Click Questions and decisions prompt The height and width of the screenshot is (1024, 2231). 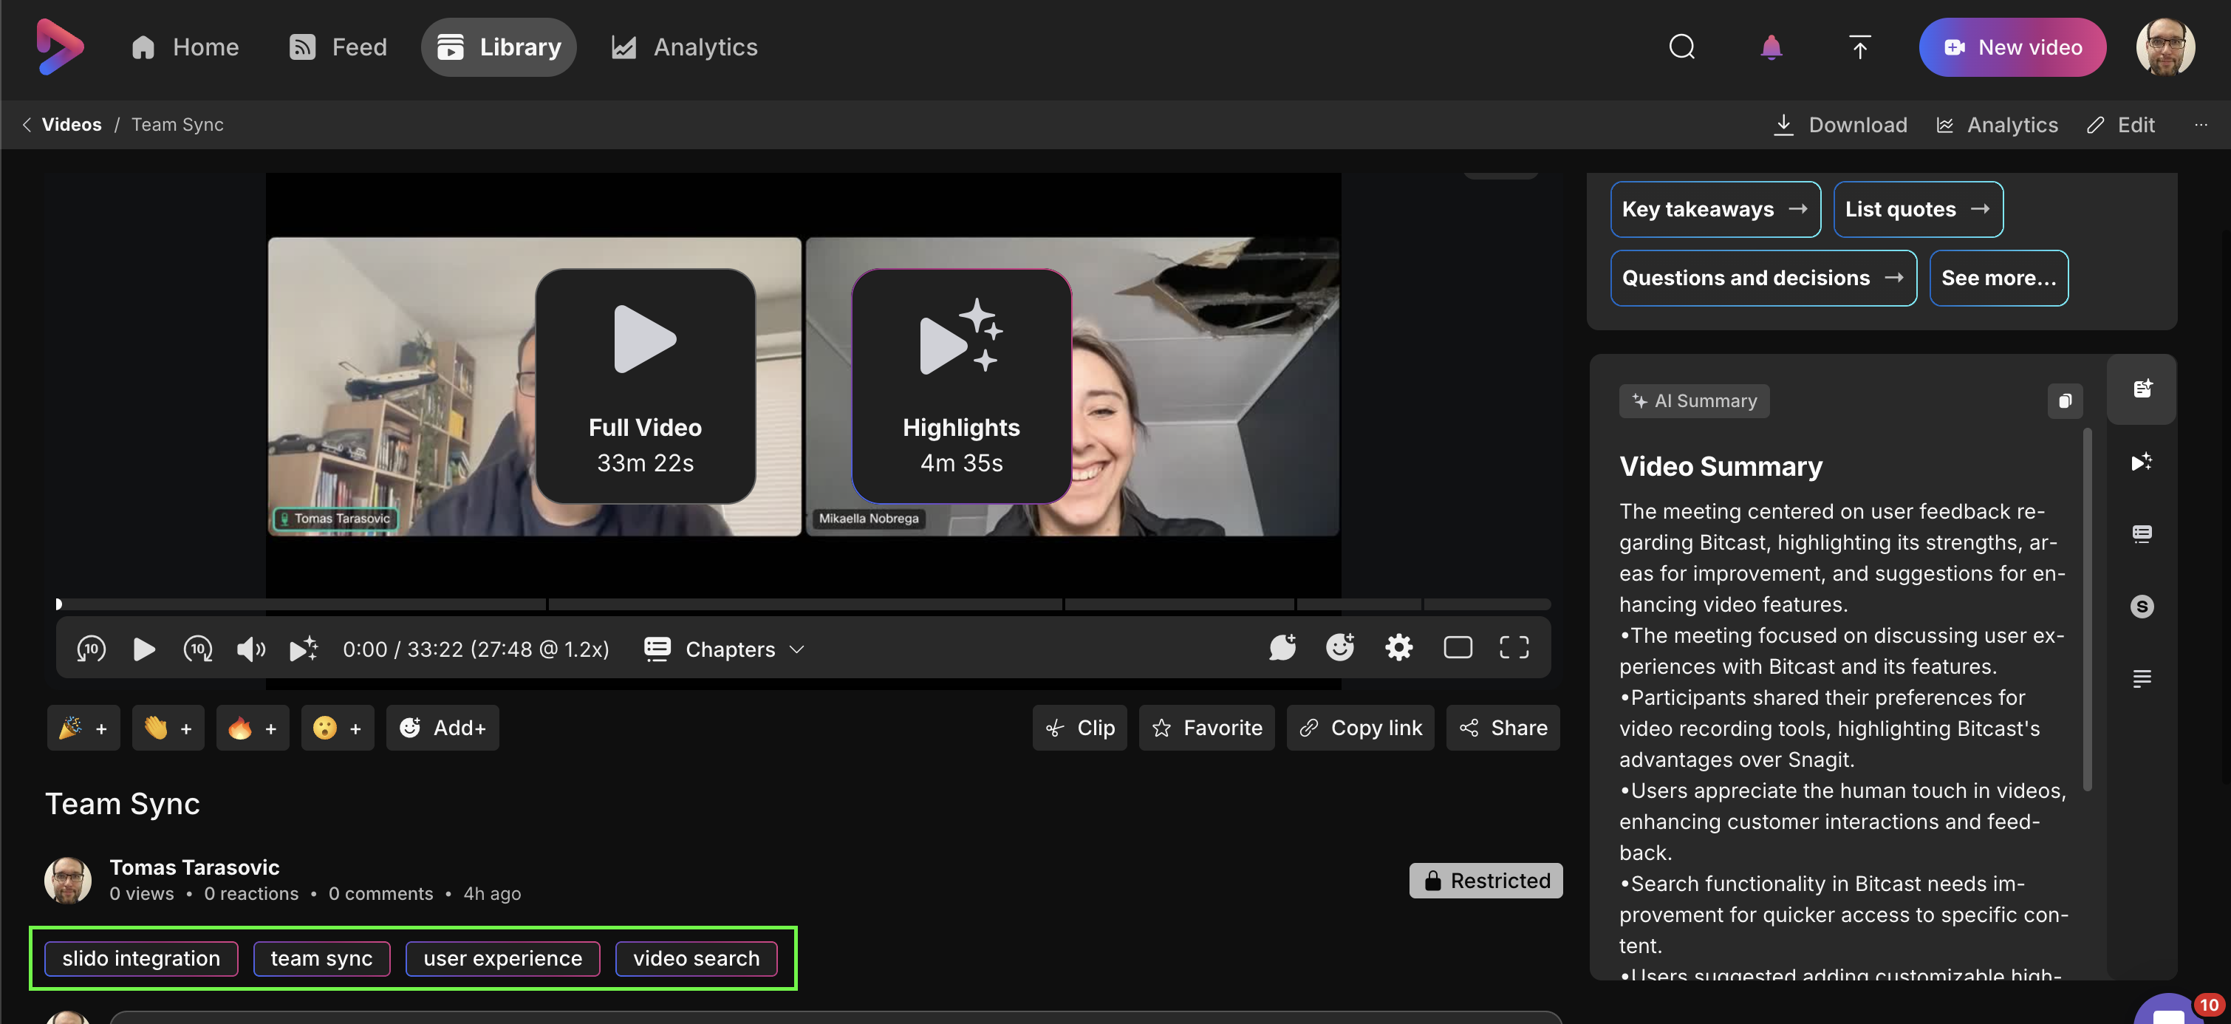[1763, 278]
